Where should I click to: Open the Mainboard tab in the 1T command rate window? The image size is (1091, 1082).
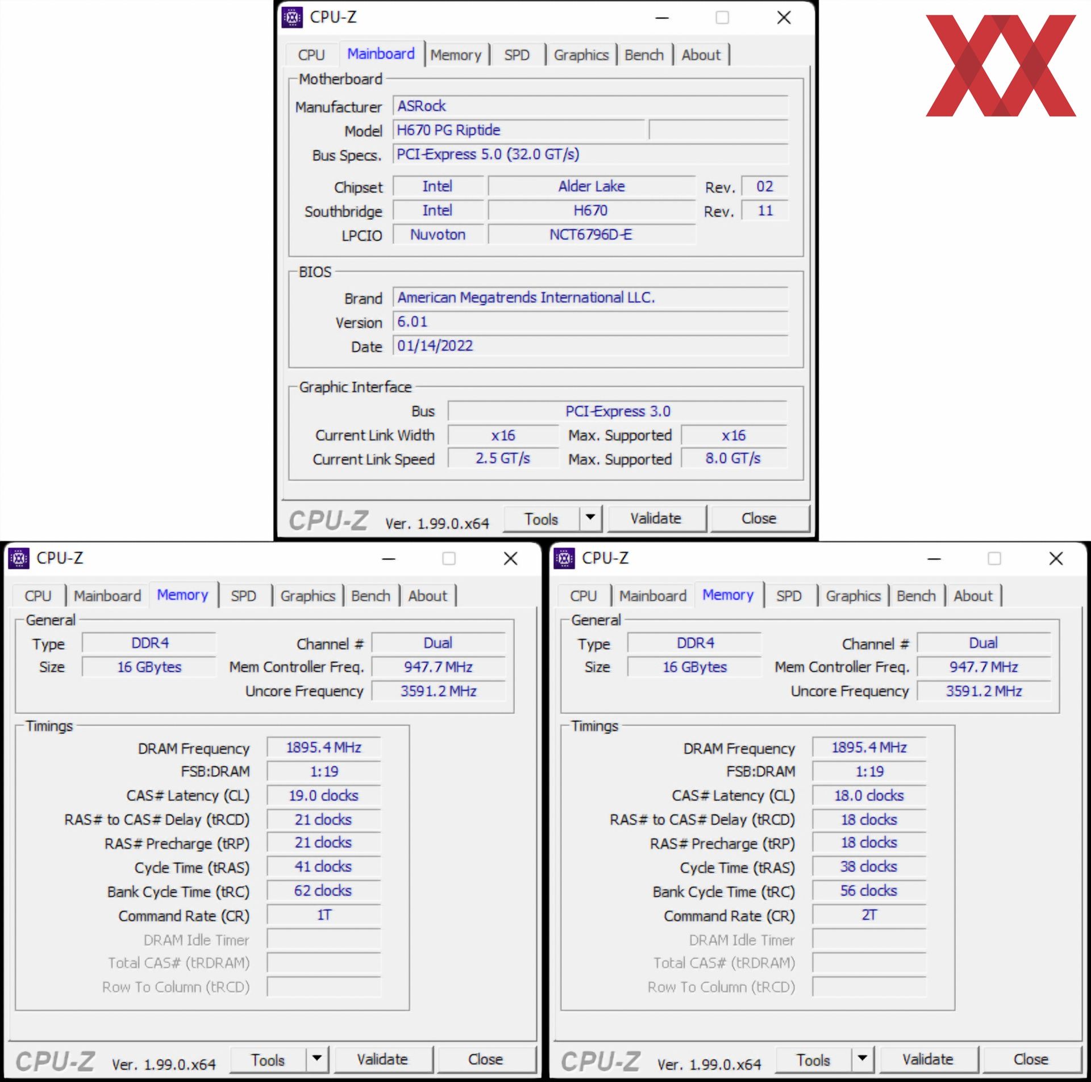(x=107, y=596)
